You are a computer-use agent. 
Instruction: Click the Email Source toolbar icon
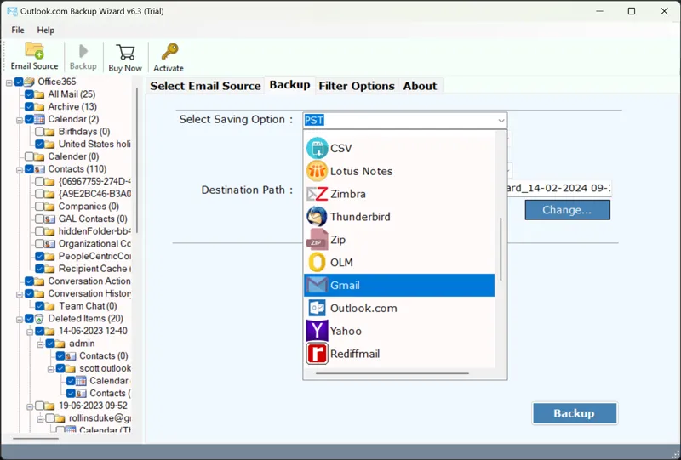pos(34,51)
